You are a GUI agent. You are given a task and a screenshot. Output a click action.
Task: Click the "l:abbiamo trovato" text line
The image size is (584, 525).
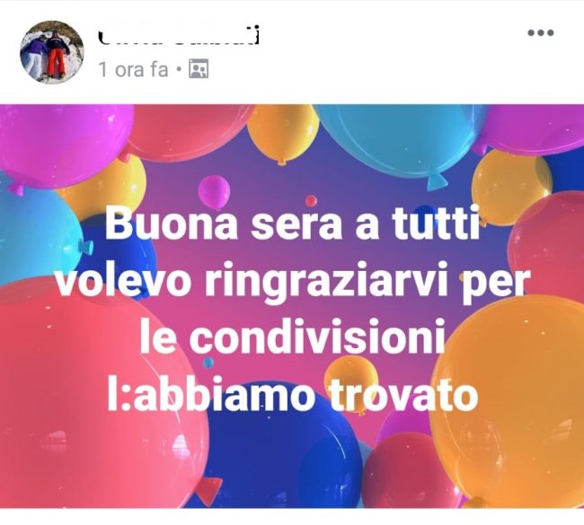point(292,394)
